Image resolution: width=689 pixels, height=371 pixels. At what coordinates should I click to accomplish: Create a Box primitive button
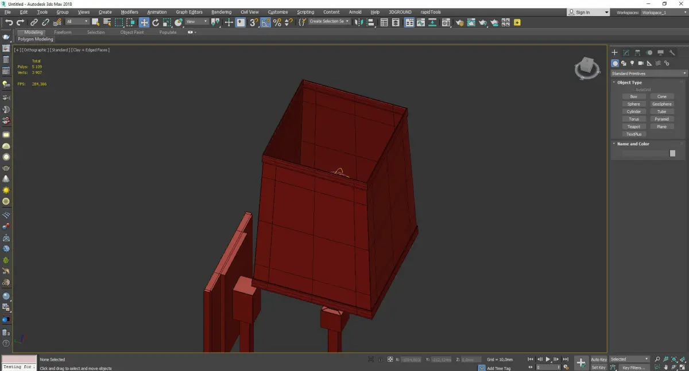click(x=634, y=96)
